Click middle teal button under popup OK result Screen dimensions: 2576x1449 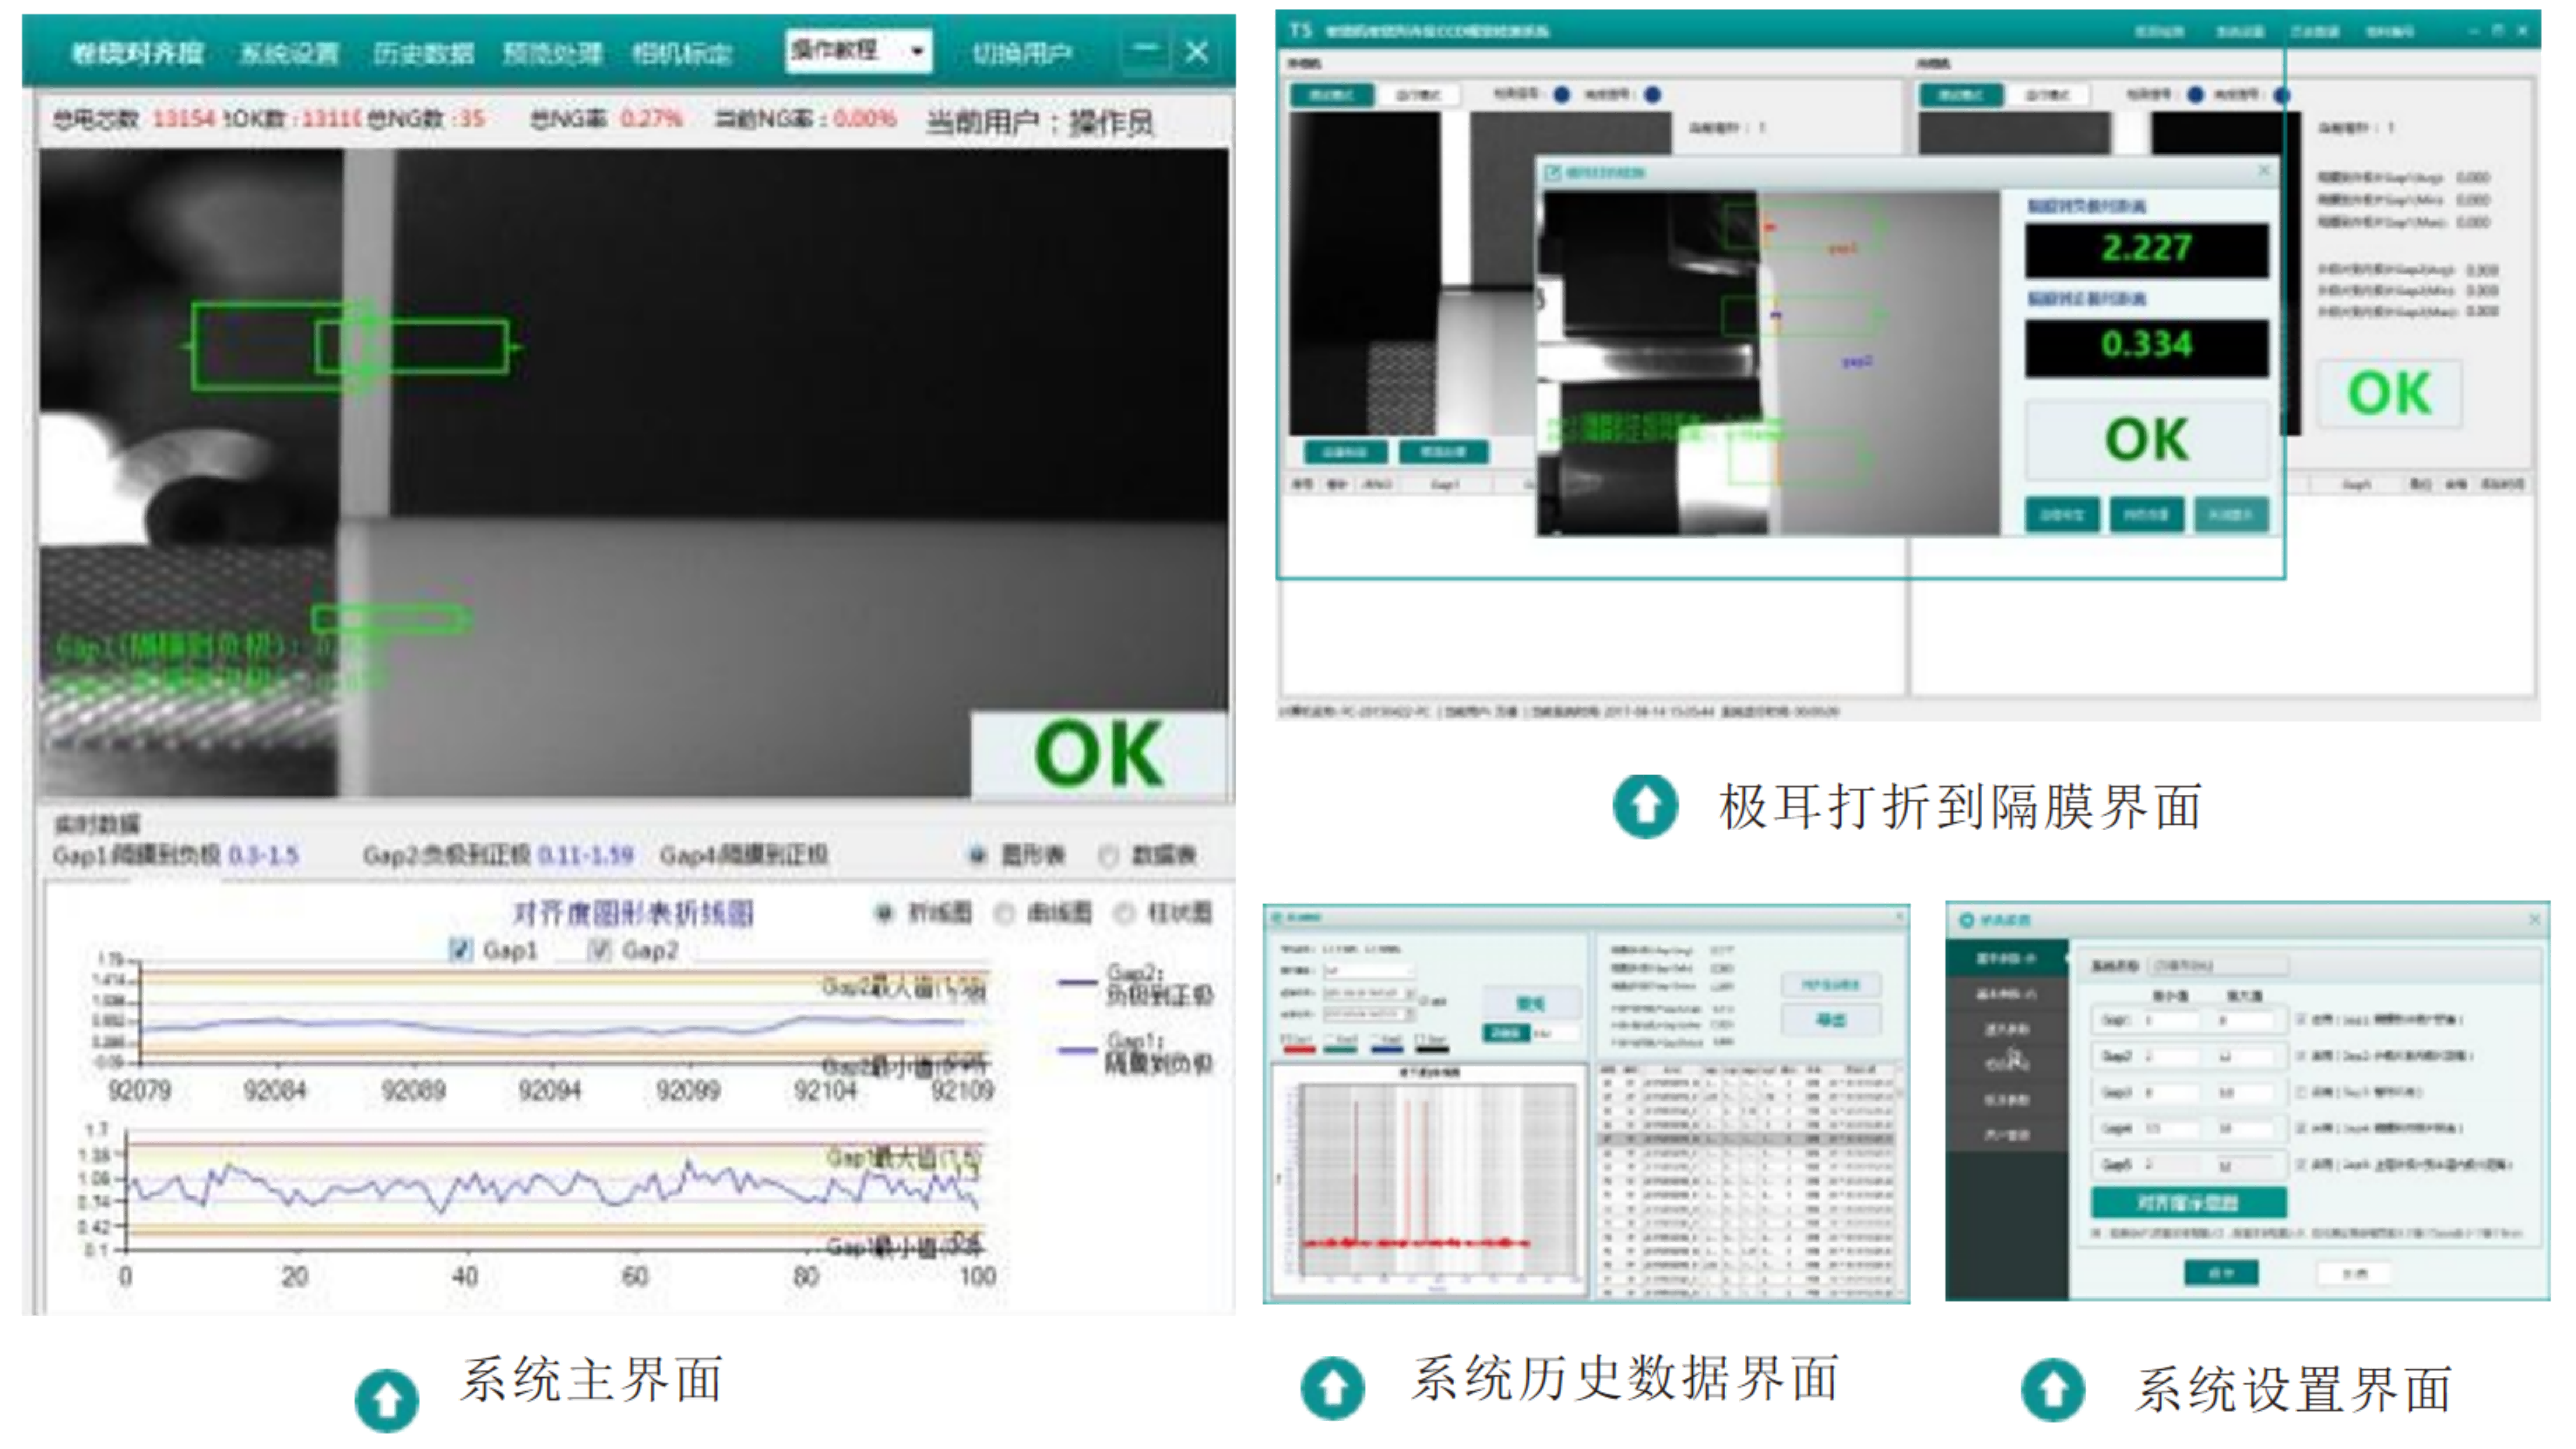click(2146, 515)
